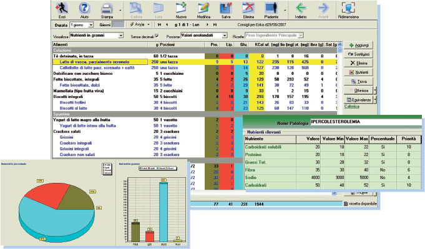The width and height of the screenshot is (425, 249).
Task: Click the Modifica edit icon
Action: tap(203, 8)
